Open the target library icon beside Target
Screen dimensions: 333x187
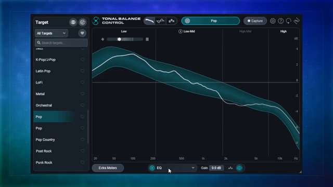[x=73, y=22]
